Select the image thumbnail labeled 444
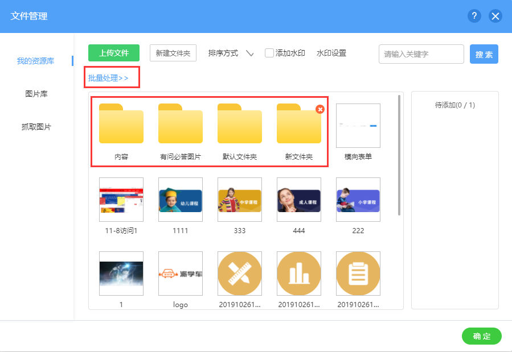This screenshot has height=352, width=512. click(x=299, y=200)
